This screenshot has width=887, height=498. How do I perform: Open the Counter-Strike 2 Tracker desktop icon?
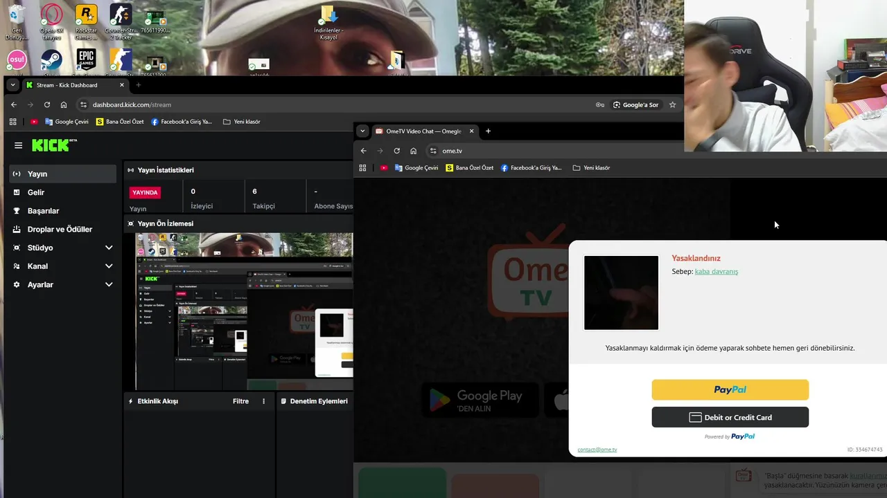click(121, 21)
